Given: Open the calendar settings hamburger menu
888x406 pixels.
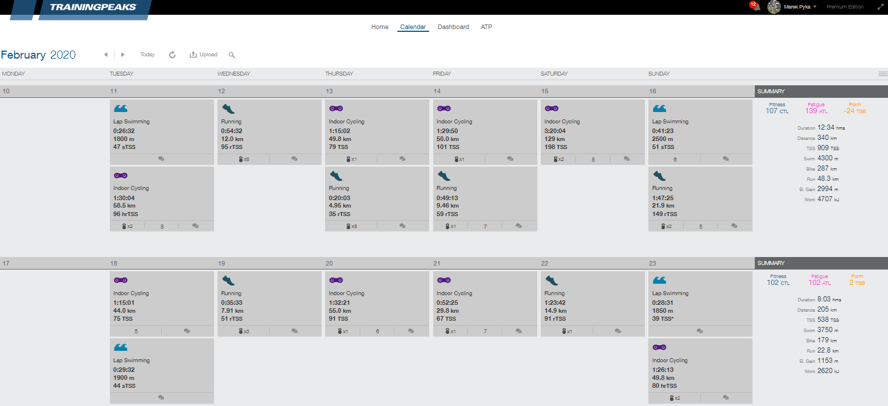Looking at the screenshot, I should (x=882, y=74).
